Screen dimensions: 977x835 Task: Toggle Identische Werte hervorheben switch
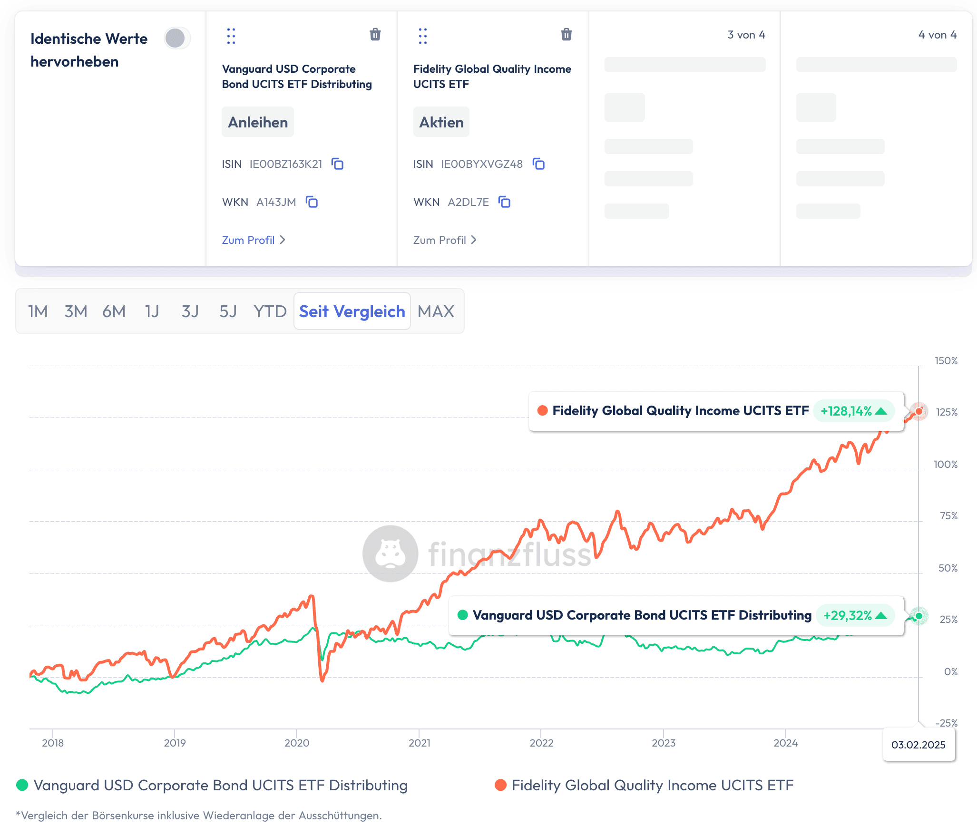pyautogui.click(x=177, y=38)
